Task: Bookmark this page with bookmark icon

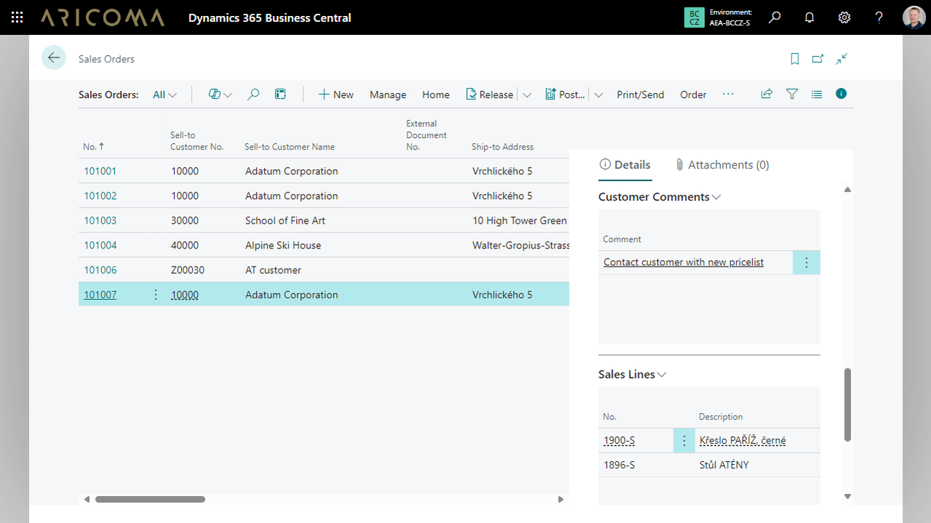Action: [795, 59]
